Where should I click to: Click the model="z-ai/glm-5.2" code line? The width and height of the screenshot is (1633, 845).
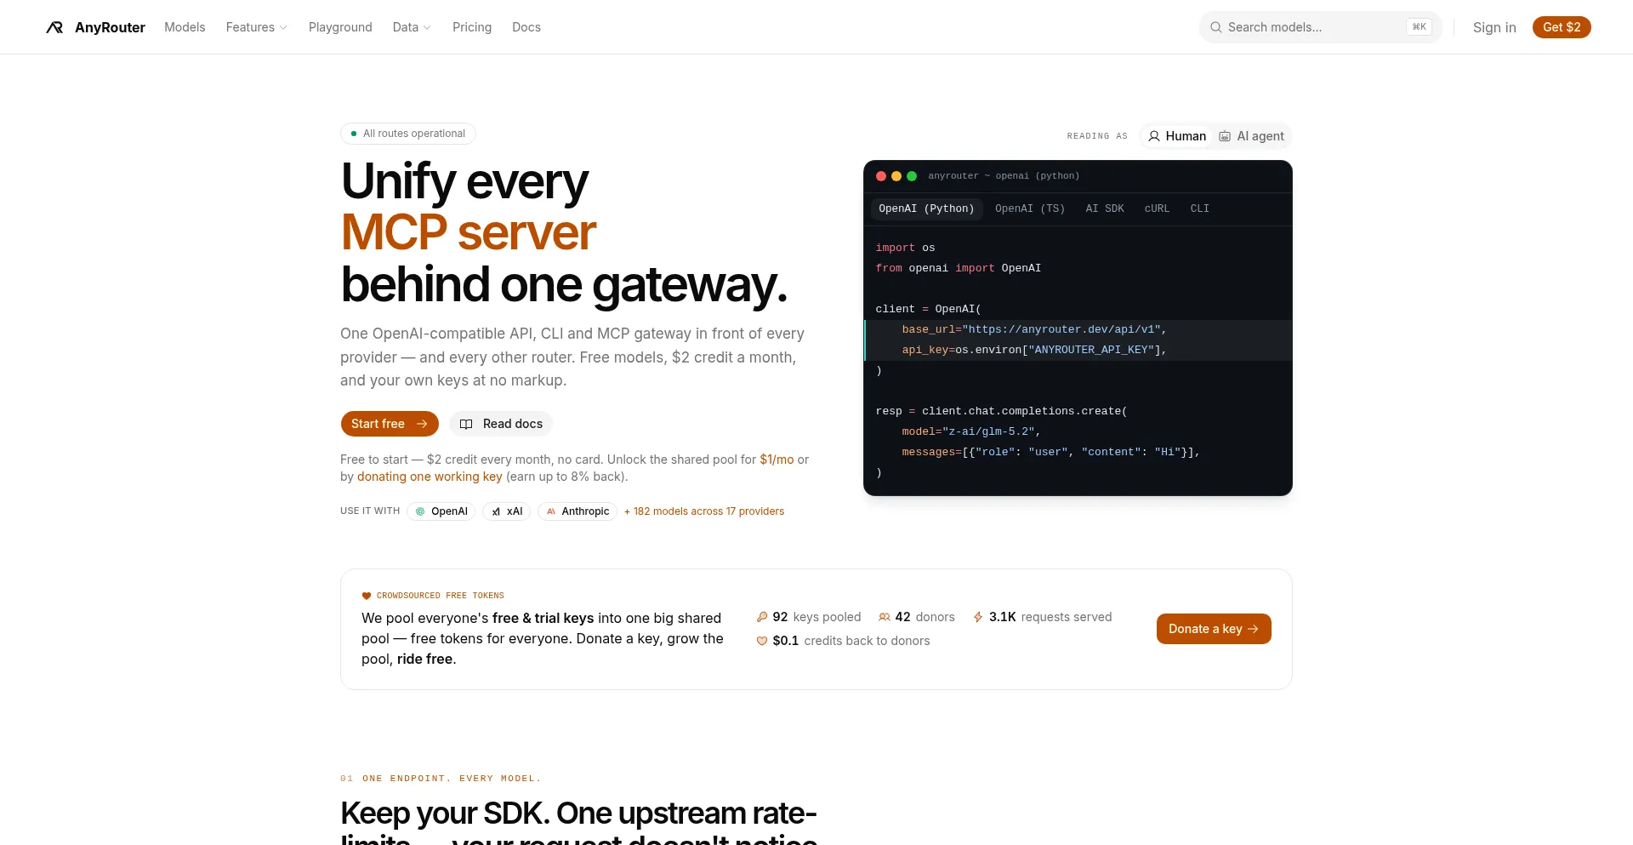(x=1078, y=431)
